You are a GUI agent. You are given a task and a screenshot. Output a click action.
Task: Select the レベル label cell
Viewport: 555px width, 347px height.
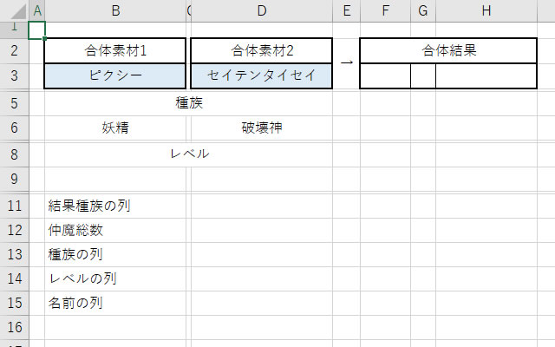(x=191, y=154)
